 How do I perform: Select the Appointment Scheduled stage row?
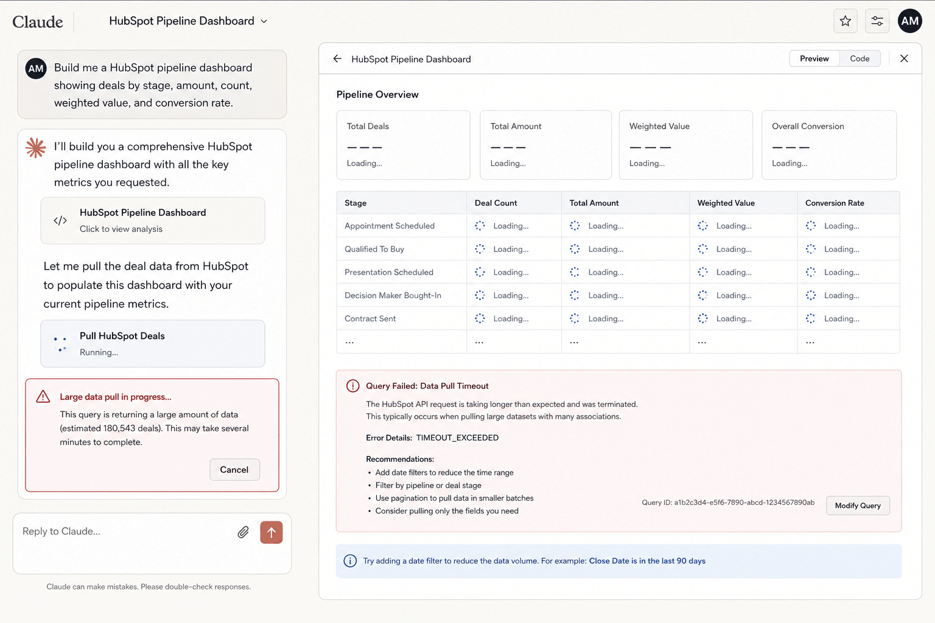click(x=618, y=226)
